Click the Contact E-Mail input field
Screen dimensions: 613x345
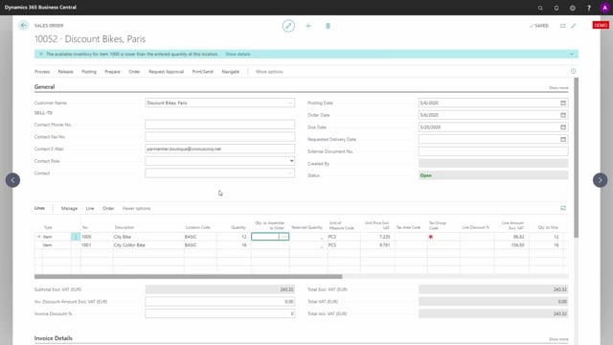click(219, 149)
